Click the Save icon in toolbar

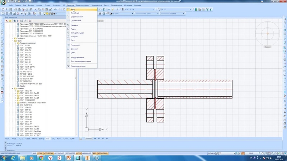11,9
